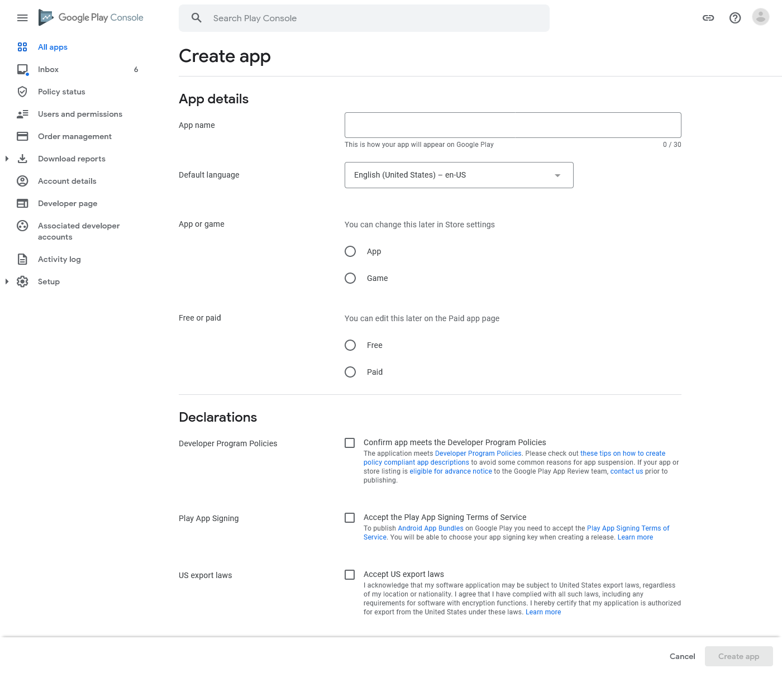Click into the App name text field
The image size is (782, 673).
[x=513, y=125]
